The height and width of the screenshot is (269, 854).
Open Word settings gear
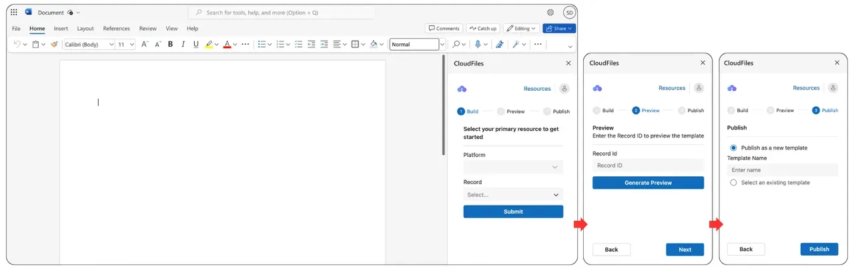coord(550,12)
